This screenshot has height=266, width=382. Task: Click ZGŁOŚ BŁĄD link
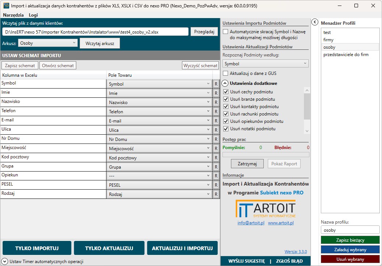(289, 261)
